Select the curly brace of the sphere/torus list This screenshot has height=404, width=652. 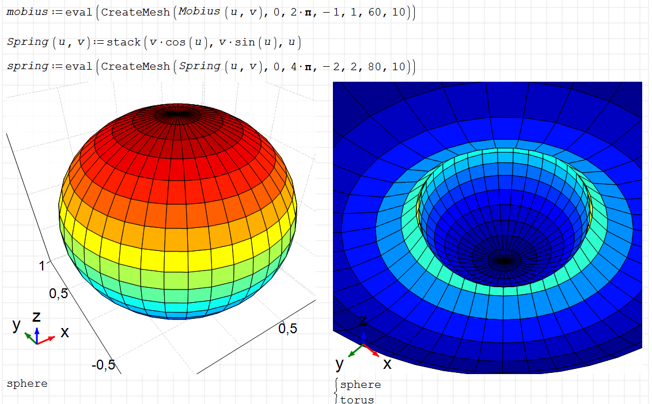coord(336,390)
